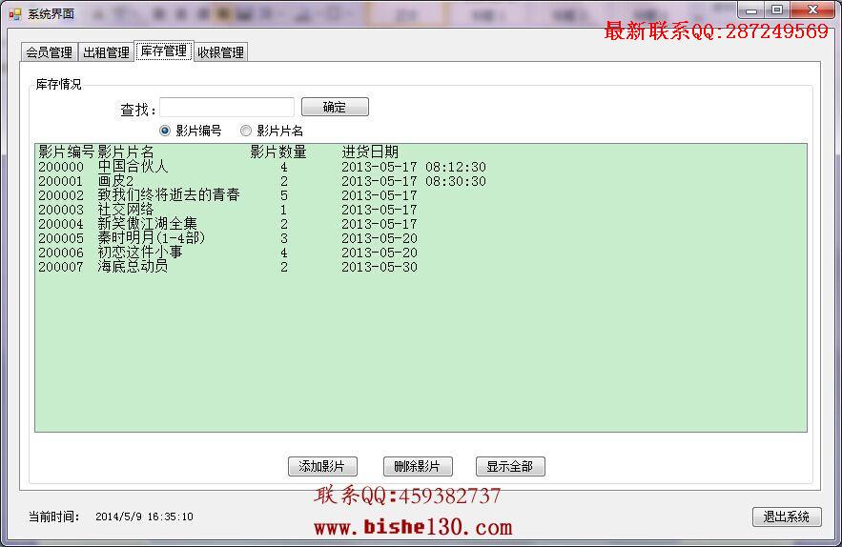Minimize the 系统界面 window
The height and width of the screenshot is (547, 842).
[x=751, y=10]
